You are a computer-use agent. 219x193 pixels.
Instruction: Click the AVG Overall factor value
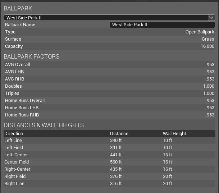click(x=210, y=65)
